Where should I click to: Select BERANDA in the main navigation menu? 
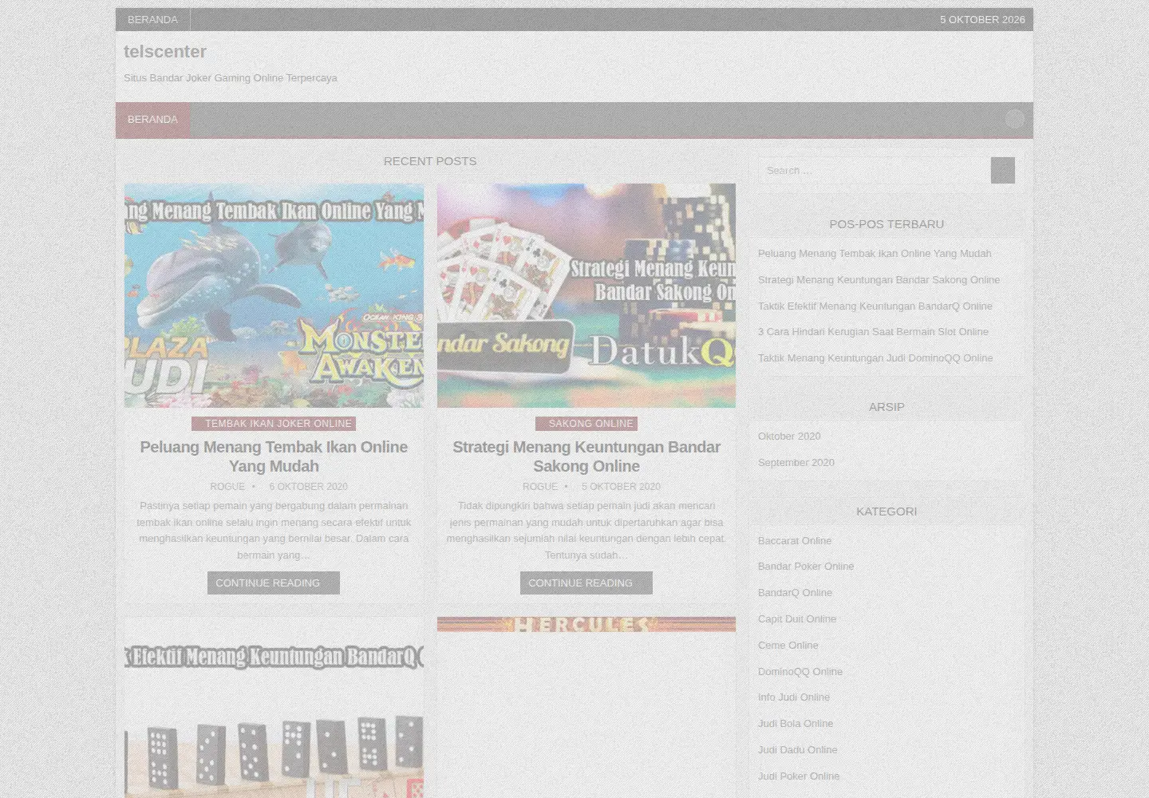152,120
